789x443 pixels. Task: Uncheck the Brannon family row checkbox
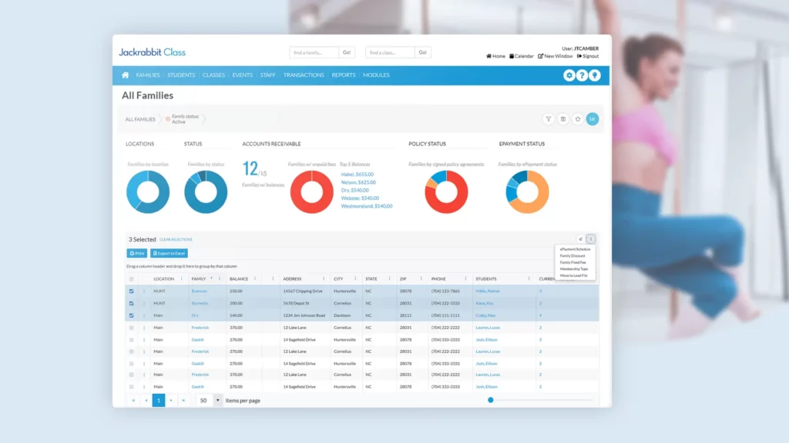click(132, 291)
